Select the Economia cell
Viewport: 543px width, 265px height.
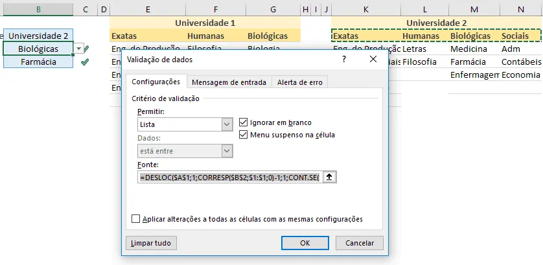(x=521, y=75)
